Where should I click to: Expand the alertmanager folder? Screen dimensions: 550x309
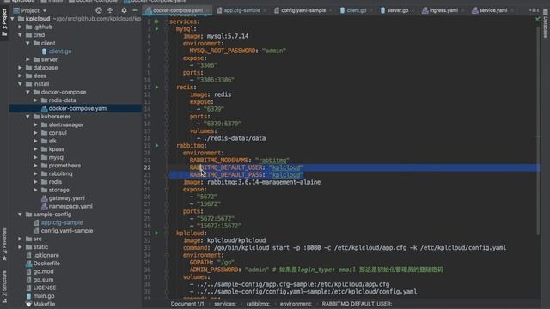coord(35,124)
